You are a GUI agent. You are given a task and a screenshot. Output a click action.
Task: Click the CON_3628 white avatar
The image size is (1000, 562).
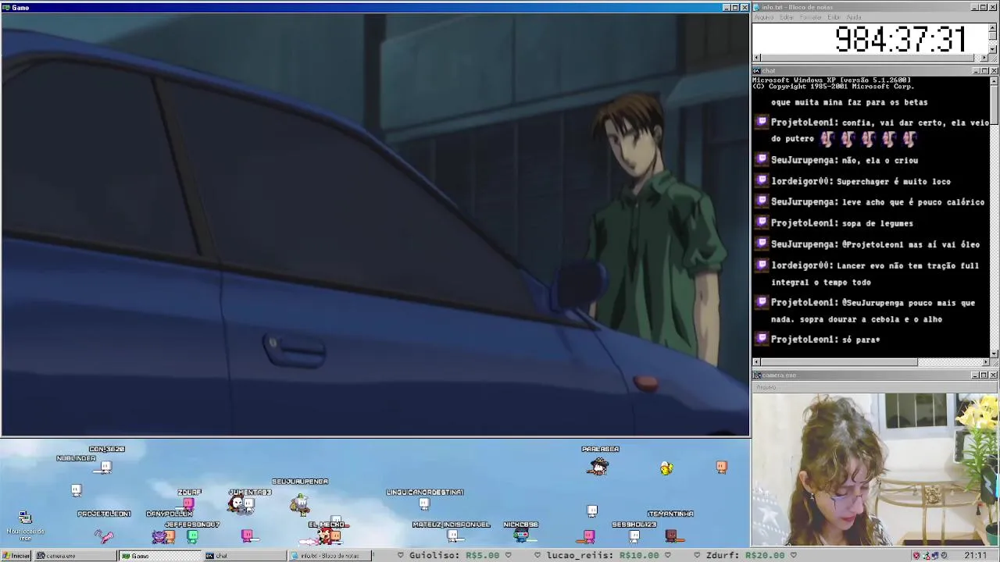(105, 467)
